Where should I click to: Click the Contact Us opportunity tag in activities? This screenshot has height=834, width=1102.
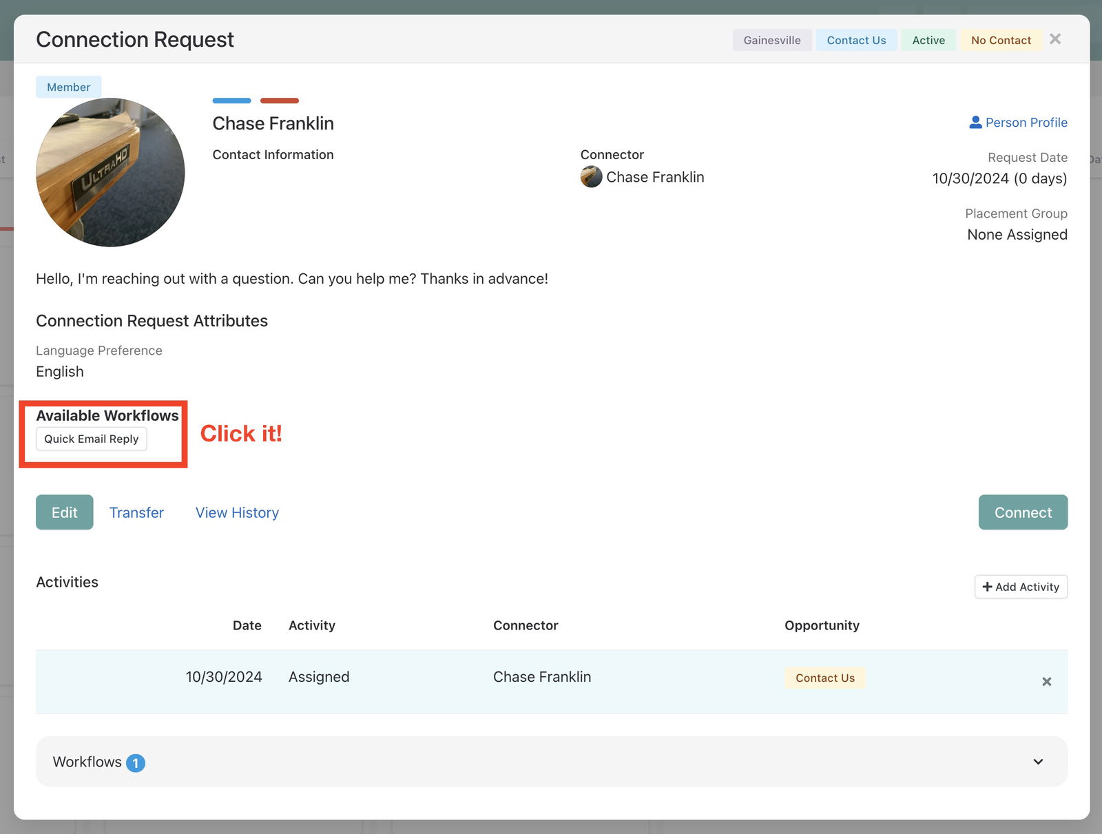tap(825, 678)
